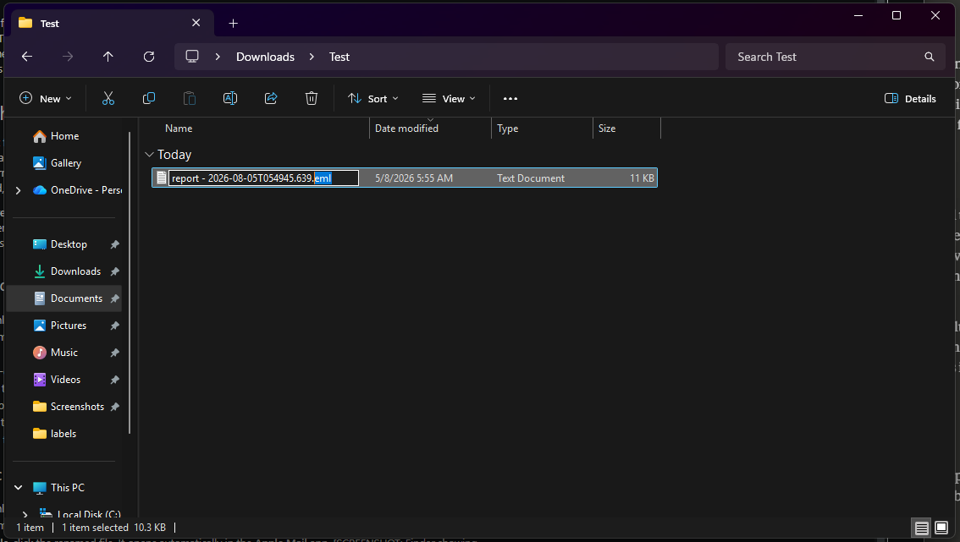Switch to details list view icon in status bar

pos(921,528)
